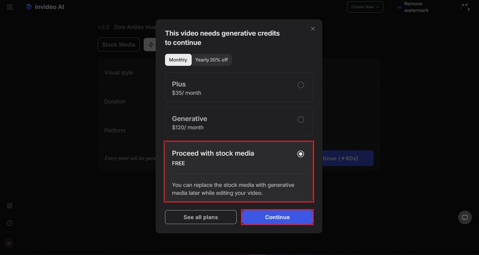Switch to Monthly billing tab

point(178,60)
